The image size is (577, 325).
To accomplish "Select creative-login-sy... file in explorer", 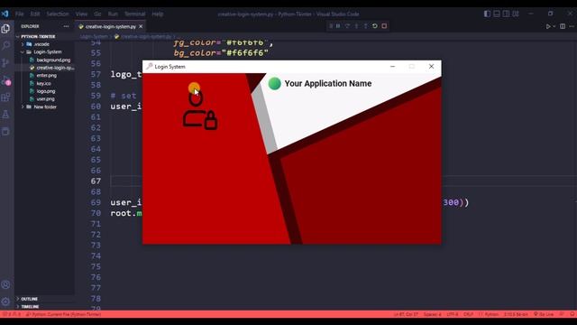I will [x=55, y=68].
